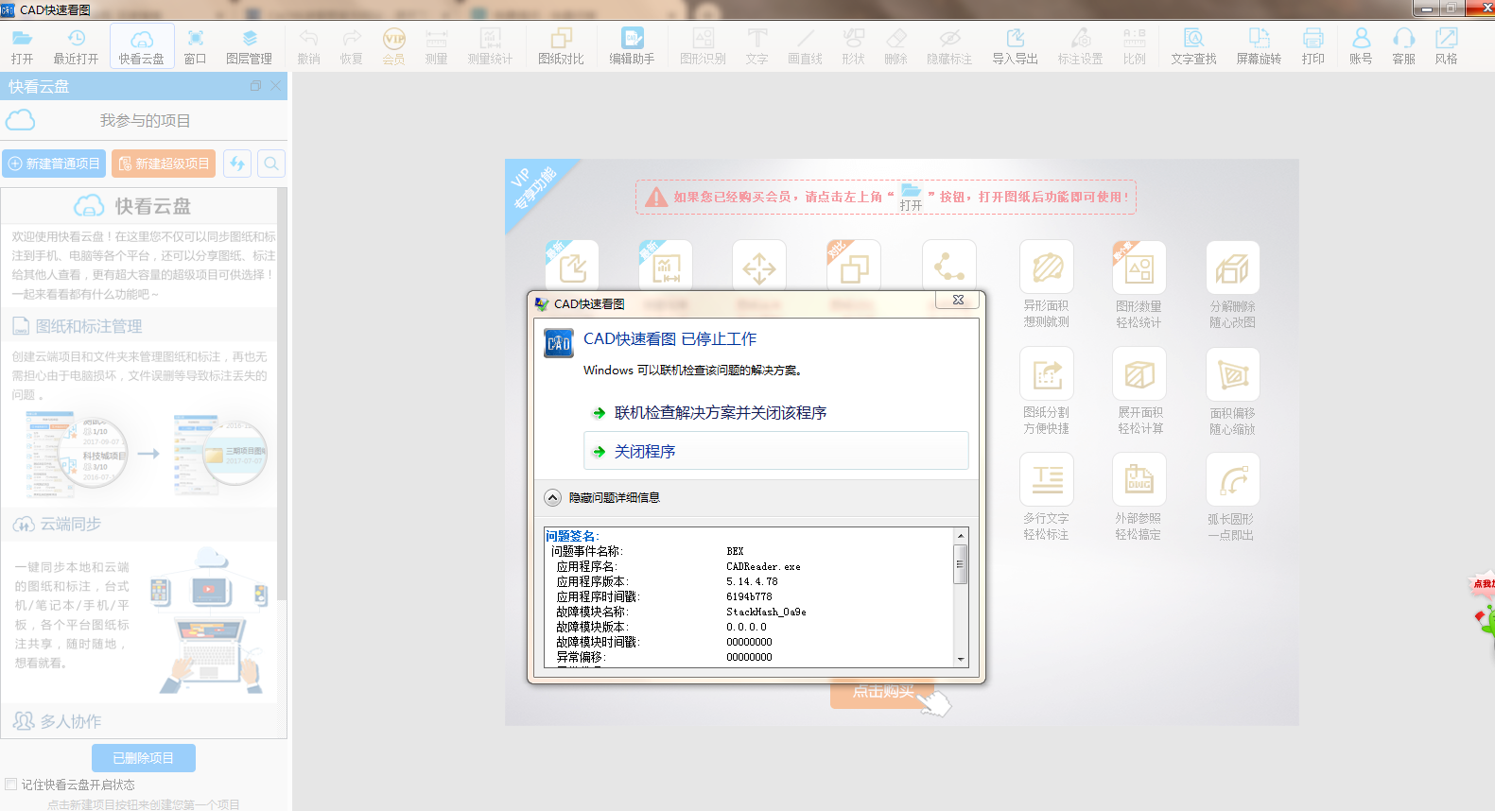Choose 关闭程序 in crash dialog
Viewport: 1495px width, 811px height.
click(x=776, y=451)
